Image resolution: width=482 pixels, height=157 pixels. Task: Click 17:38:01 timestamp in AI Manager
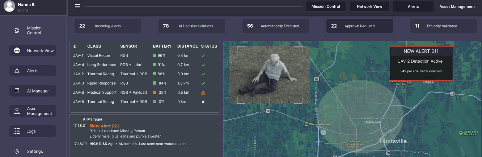click(x=80, y=126)
